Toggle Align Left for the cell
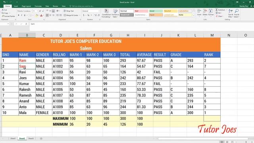254x143 pixels. (x=47, y=15)
